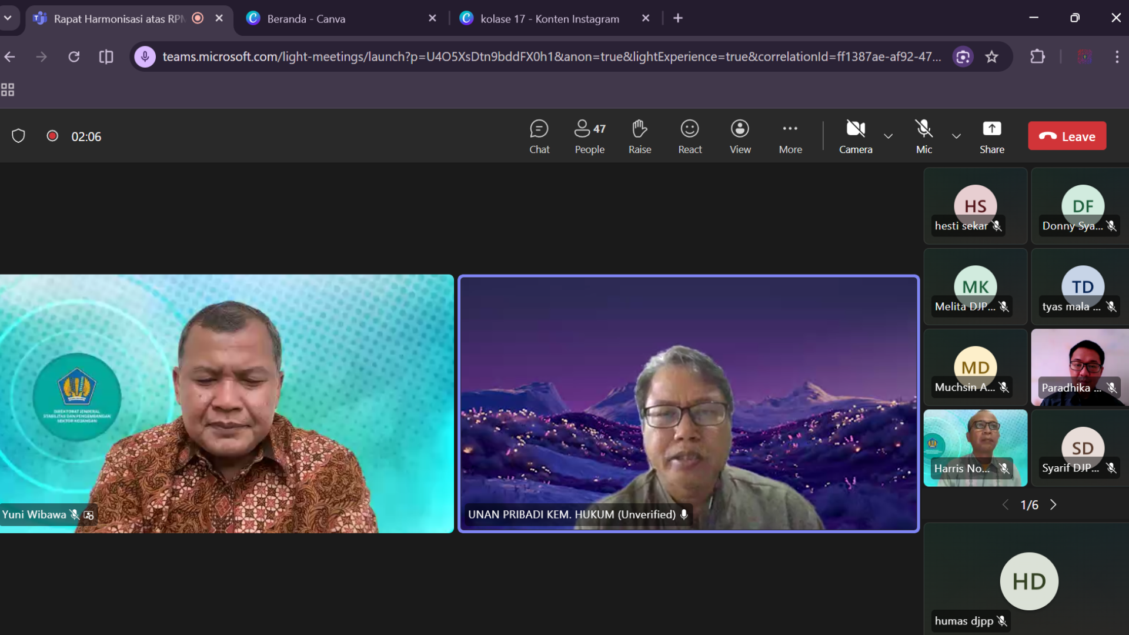Click the Share screen icon
Image resolution: width=1129 pixels, height=635 pixels.
[x=991, y=129]
